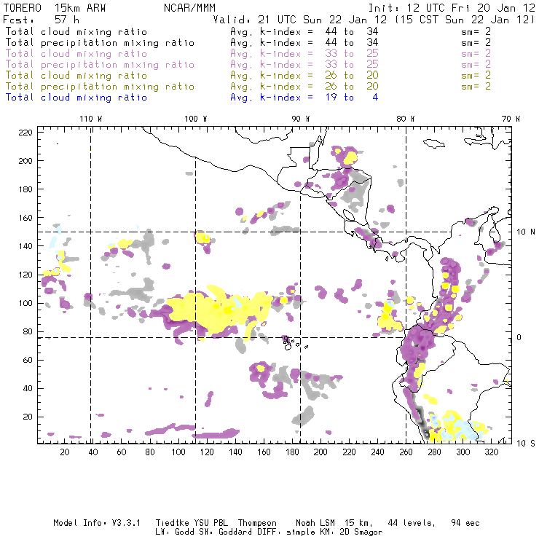Click the 'Thompson' microphysics label
Screen dimensions: 539x539
pyautogui.click(x=257, y=523)
